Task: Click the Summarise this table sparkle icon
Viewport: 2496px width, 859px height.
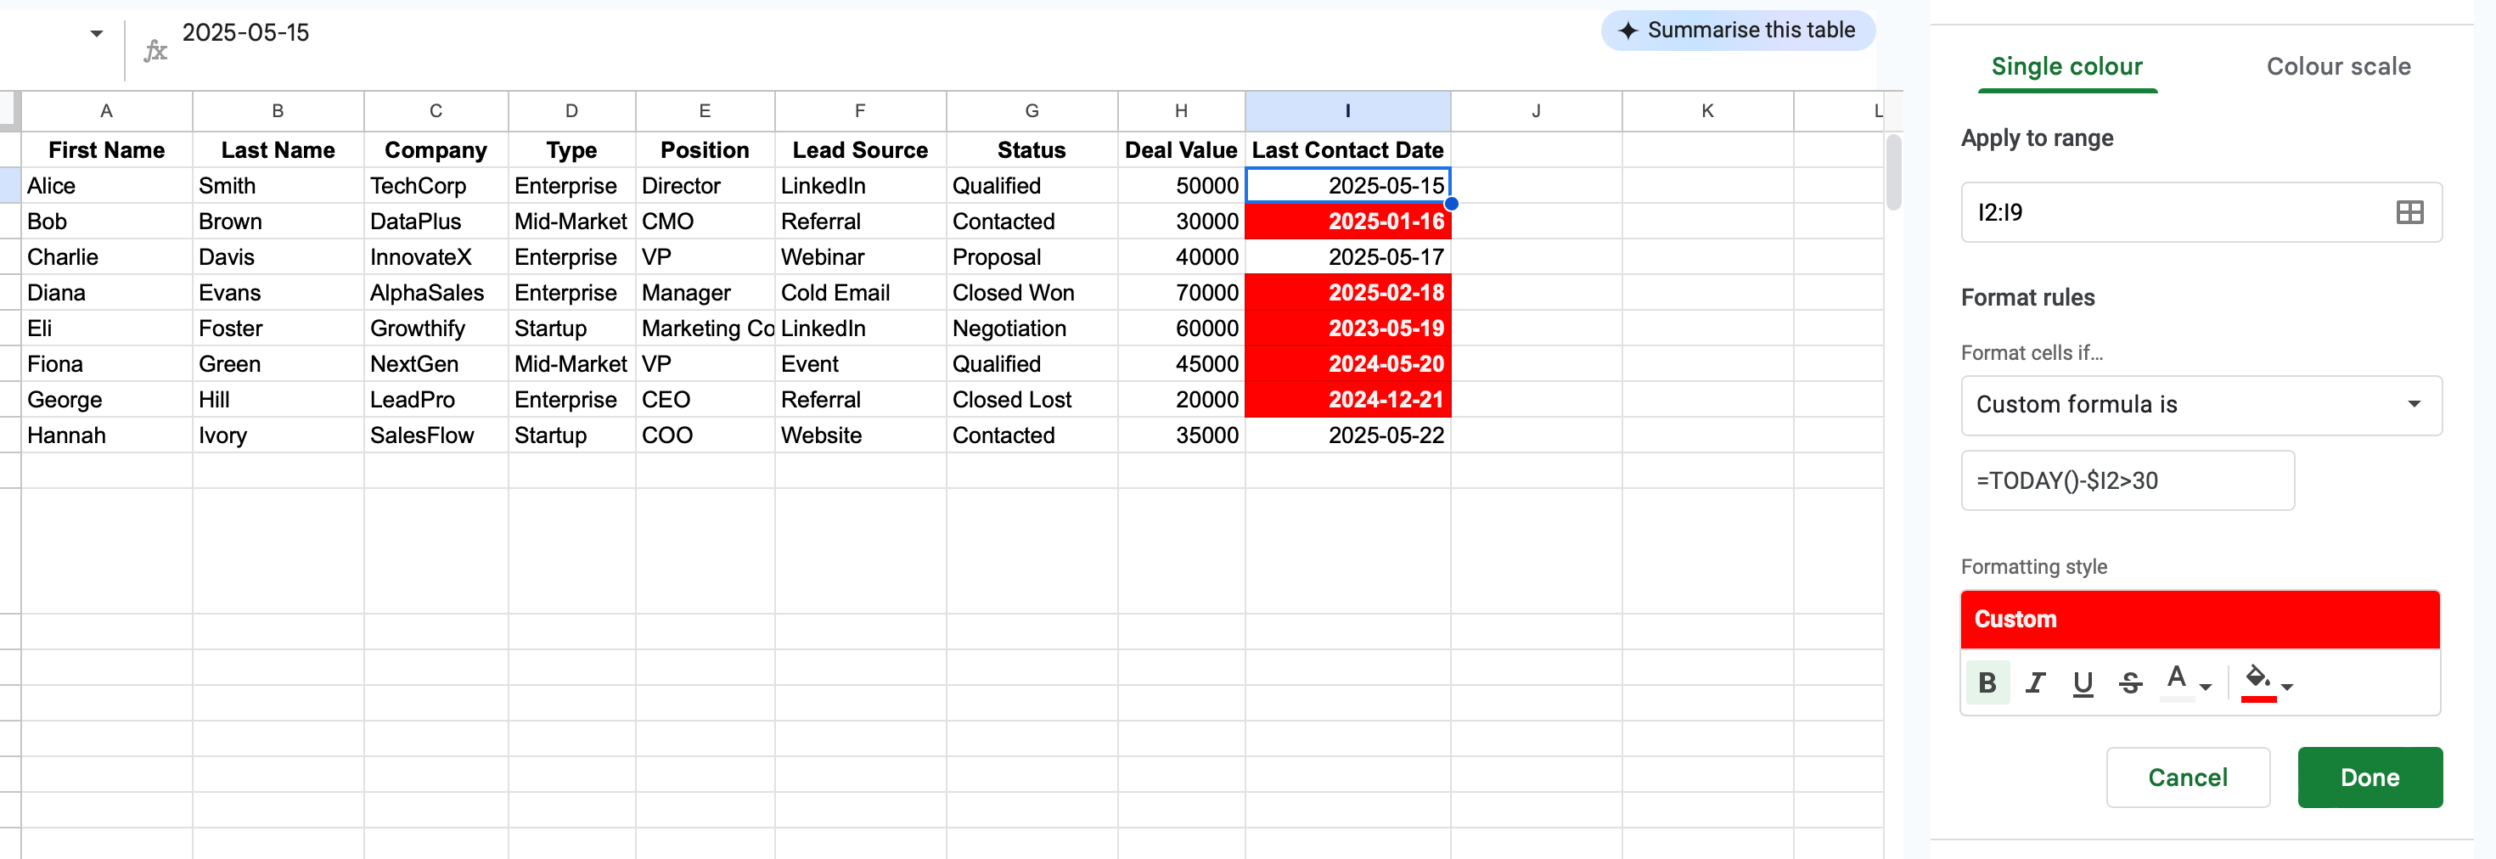Action: (x=1627, y=31)
